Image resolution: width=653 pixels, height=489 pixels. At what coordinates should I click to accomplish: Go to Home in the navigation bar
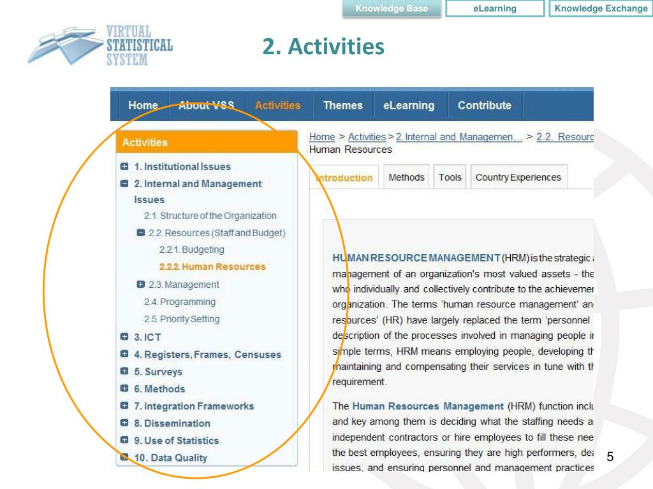pyautogui.click(x=143, y=105)
